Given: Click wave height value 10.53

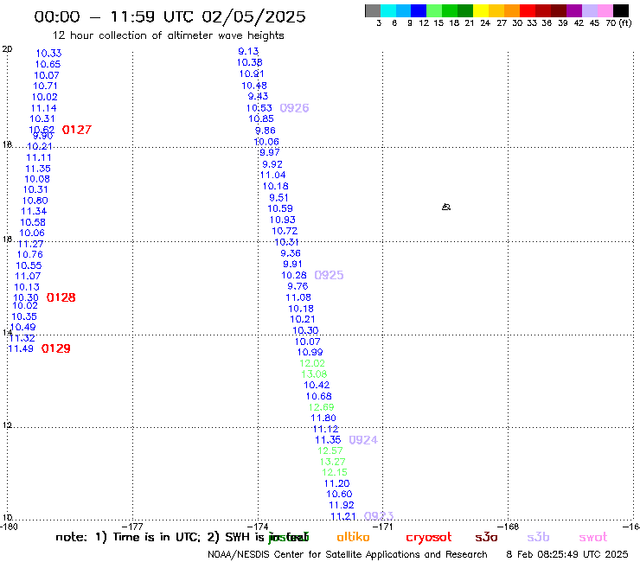Looking at the screenshot, I should (x=259, y=108).
